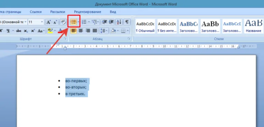The width and height of the screenshot is (264, 127).
Task: Toggle the show paragraph marks button
Action: click(127, 22)
